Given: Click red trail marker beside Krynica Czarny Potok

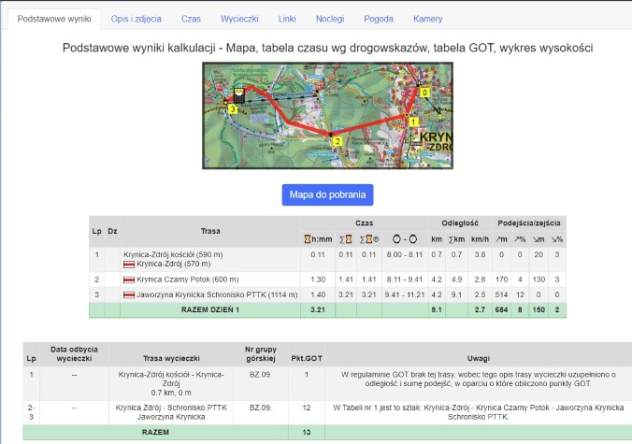Looking at the screenshot, I should [129, 279].
